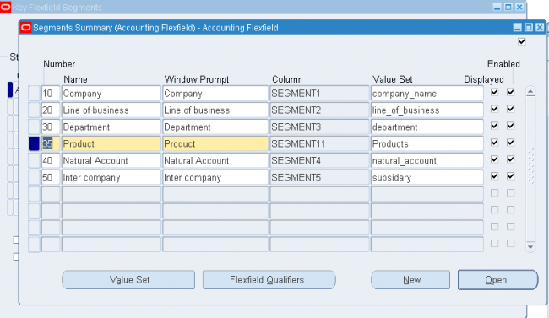Click the New button

(410, 280)
